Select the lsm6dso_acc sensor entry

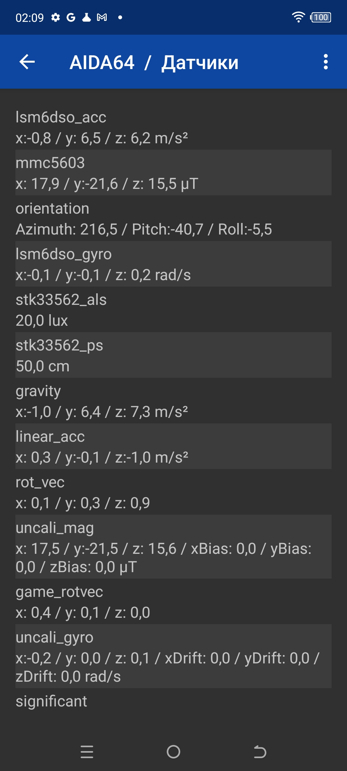[173, 127]
